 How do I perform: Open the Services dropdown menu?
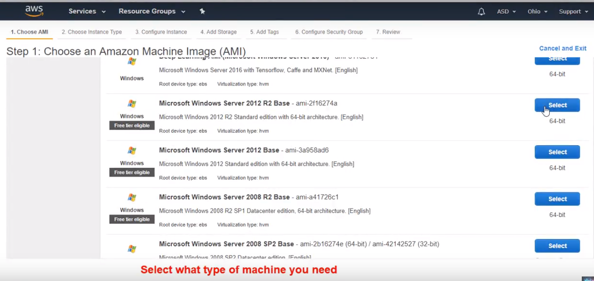click(x=87, y=11)
